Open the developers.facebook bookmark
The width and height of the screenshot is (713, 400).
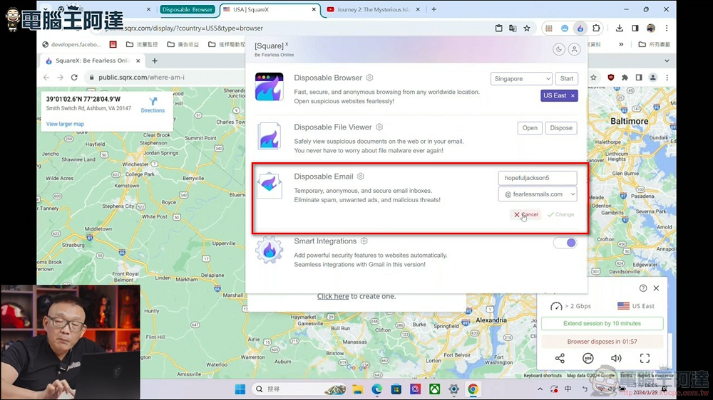[x=72, y=45]
